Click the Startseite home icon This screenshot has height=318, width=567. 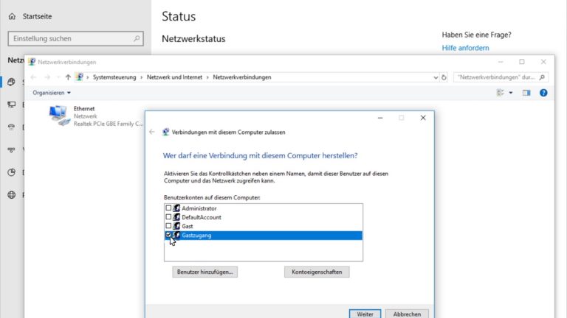(x=12, y=15)
